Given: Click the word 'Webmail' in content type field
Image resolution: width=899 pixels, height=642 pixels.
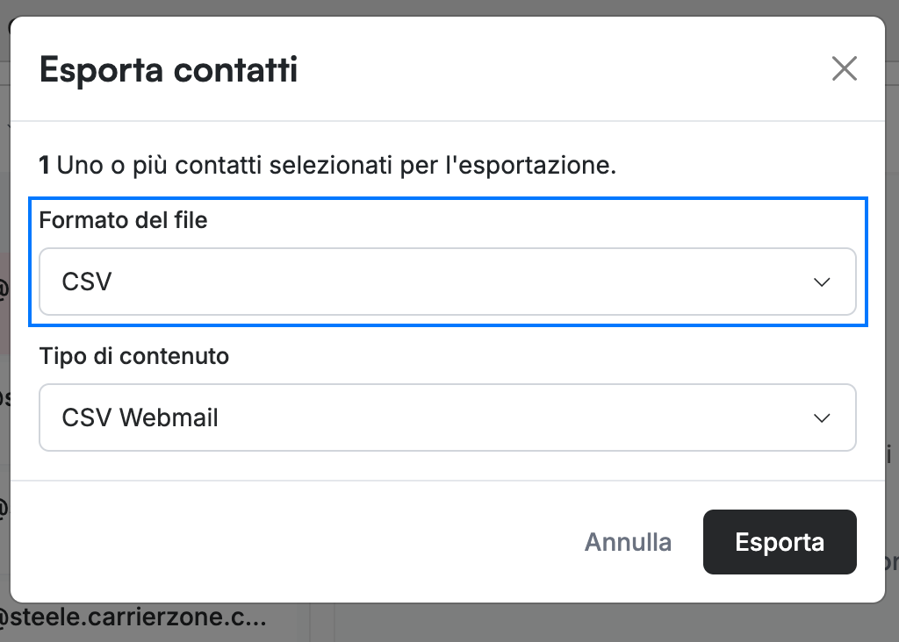Looking at the screenshot, I should [x=169, y=417].
